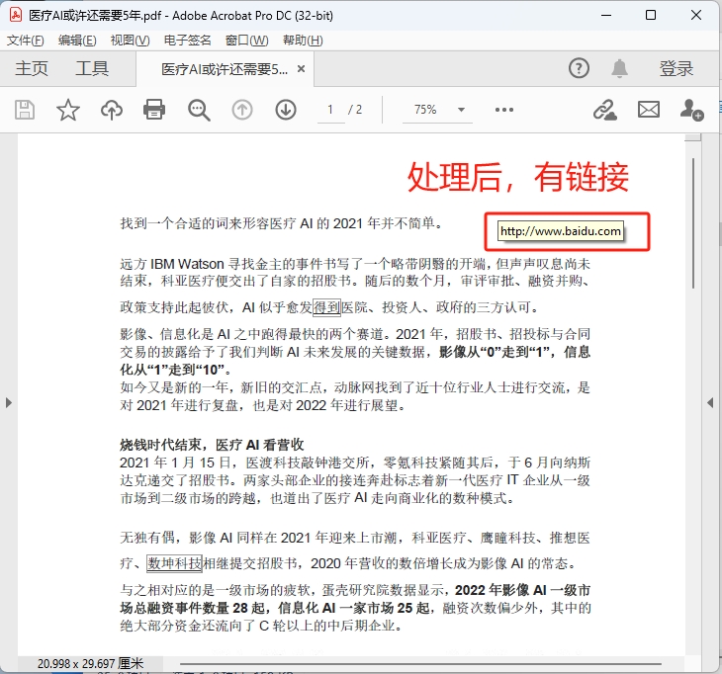Switch to the 工具 tab

(92, 68)
